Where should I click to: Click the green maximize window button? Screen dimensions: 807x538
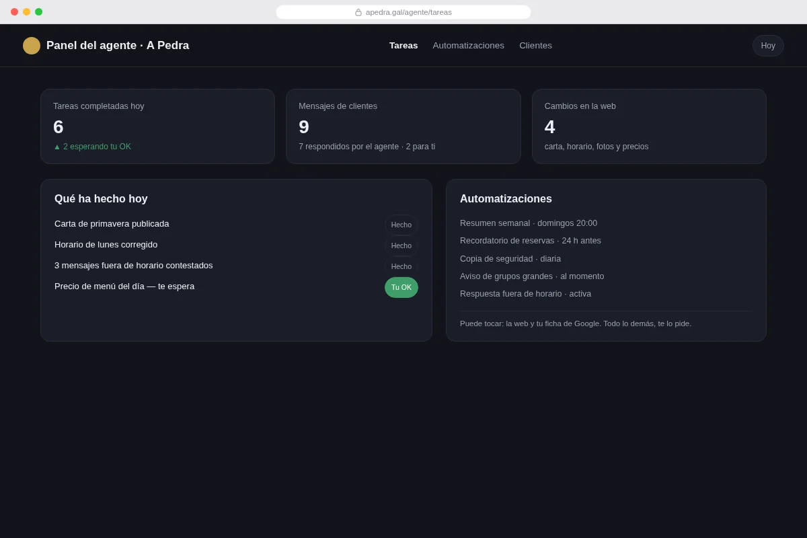point(38,12)
